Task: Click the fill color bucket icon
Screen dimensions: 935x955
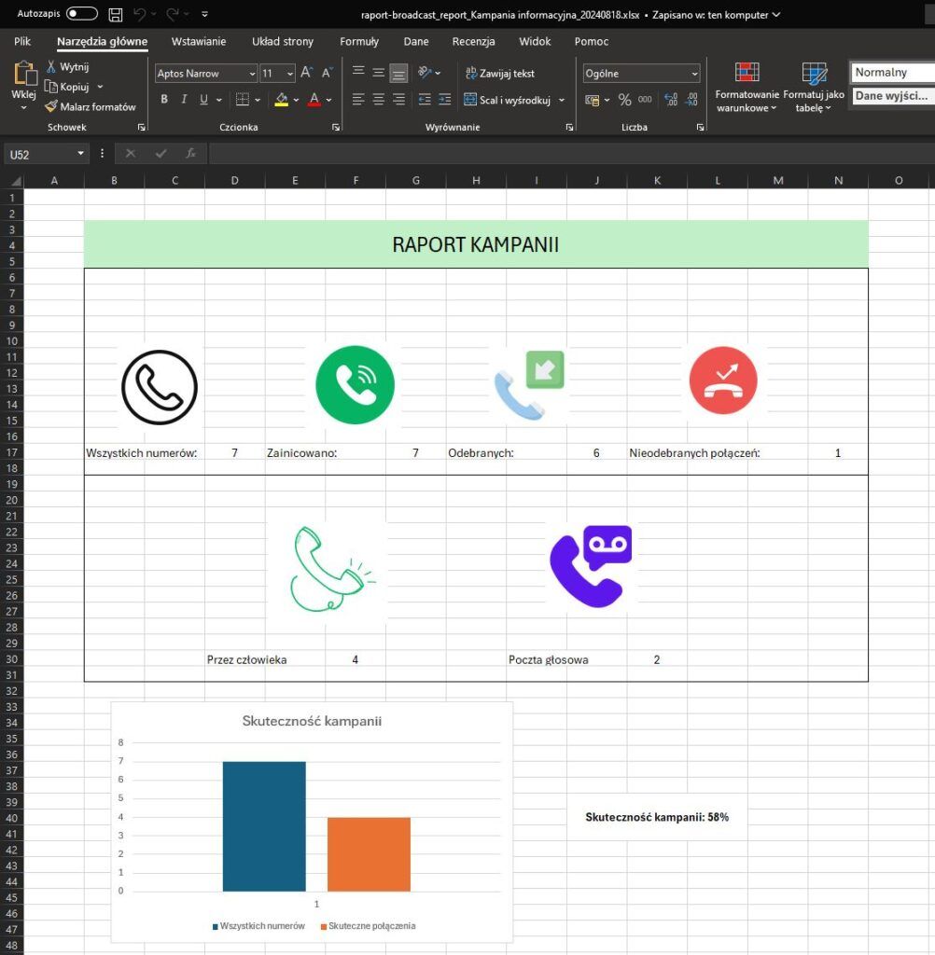Action: (281, 100)
